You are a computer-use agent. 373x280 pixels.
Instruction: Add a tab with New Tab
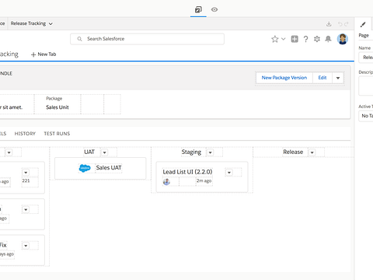pos(44,54)
